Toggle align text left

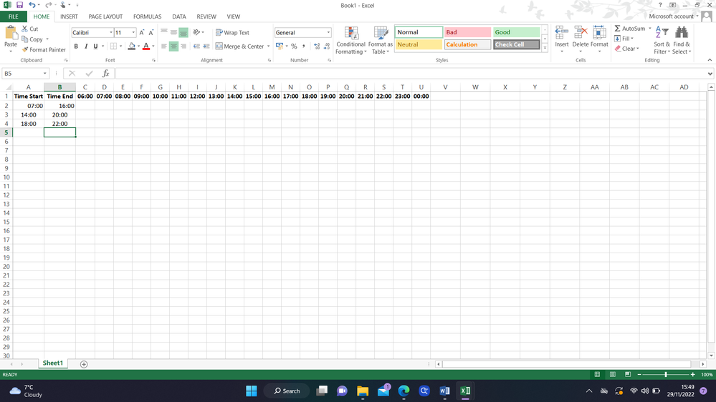tap(164, 46)
